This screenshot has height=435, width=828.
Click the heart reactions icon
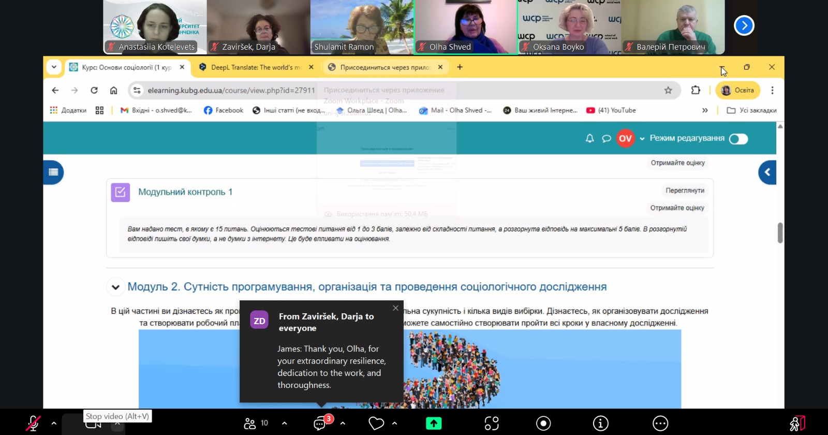click(376, 423)
